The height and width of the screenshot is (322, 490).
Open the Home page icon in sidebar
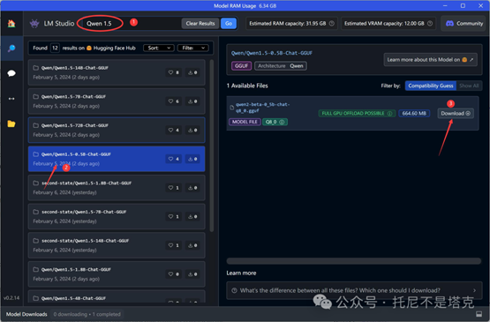pos(11,24)
